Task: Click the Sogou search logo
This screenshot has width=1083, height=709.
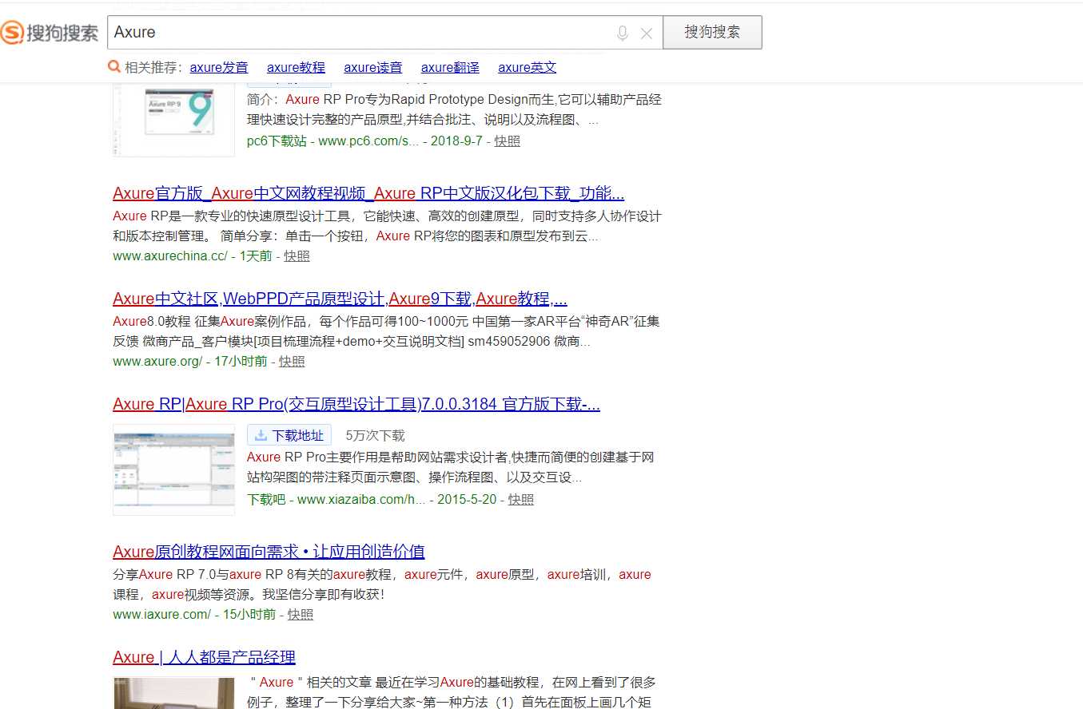Action: click(x=50, y=33)
